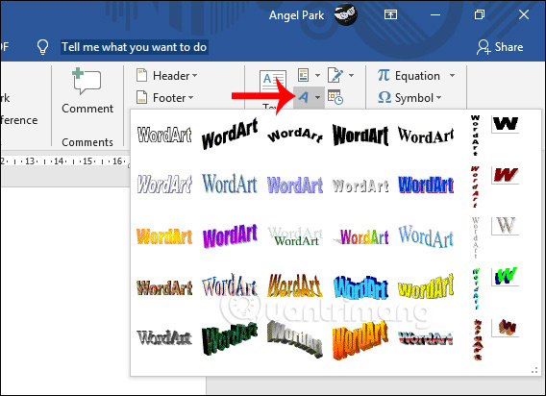Select the brown 3D W WordArt style
This screenshot has width=546, height=396.
(506, 328)
